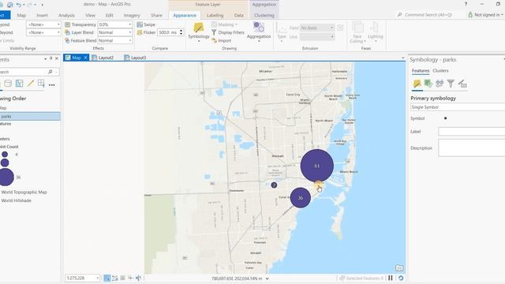505x284 pixels.
Task: Toggle constraints icon in status bar
Action: point(115,278)
